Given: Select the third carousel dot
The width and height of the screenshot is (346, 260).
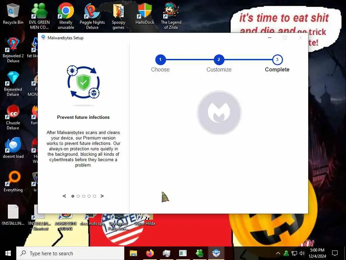Looking at the screenshot, I should (83, 196).
